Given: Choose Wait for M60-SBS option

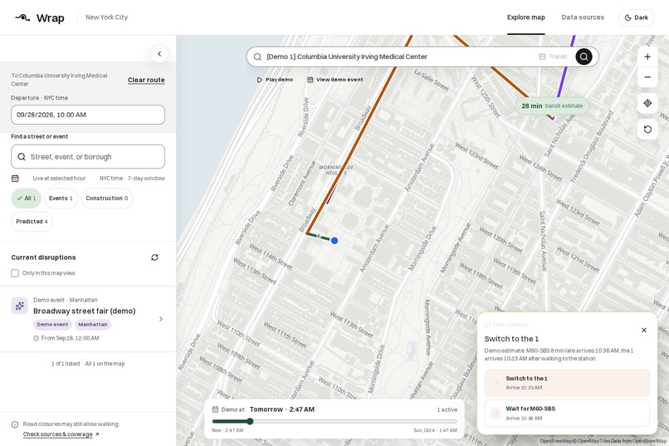Looking at the screenshot, I should [x=567, y=413].
